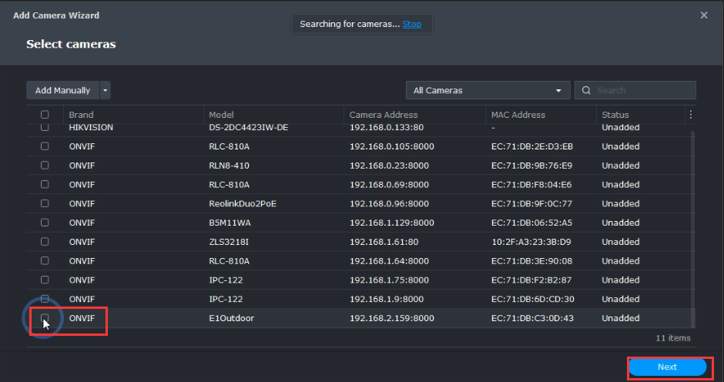Viewport: 724px width, 382px height.
Task: Check the RLC-810A 192.168.1.64 row checkbox
Action: [x=45, y=261]
